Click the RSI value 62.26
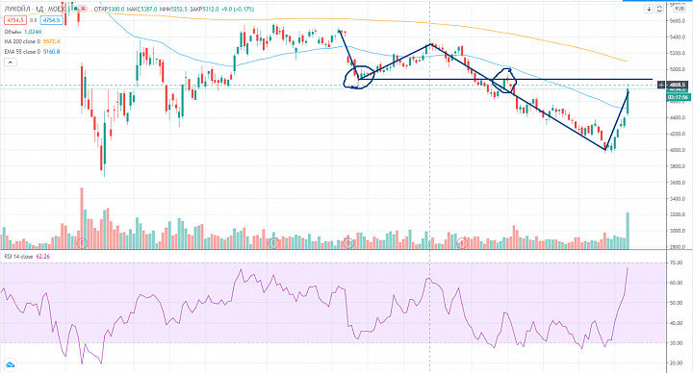The height and width of the screenshot is (373, 693). pos(43,257)
